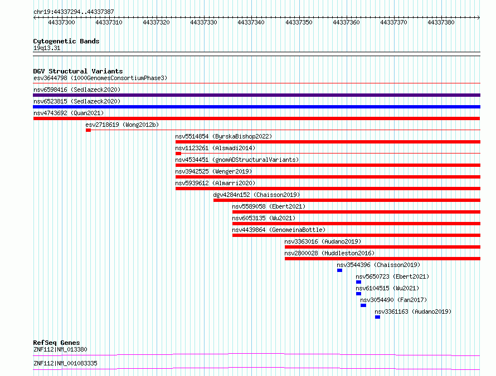This screenshot has width=496, height=376.
Task: Click the chr19:44337294..44337387 region label
Action: (74, 12)
